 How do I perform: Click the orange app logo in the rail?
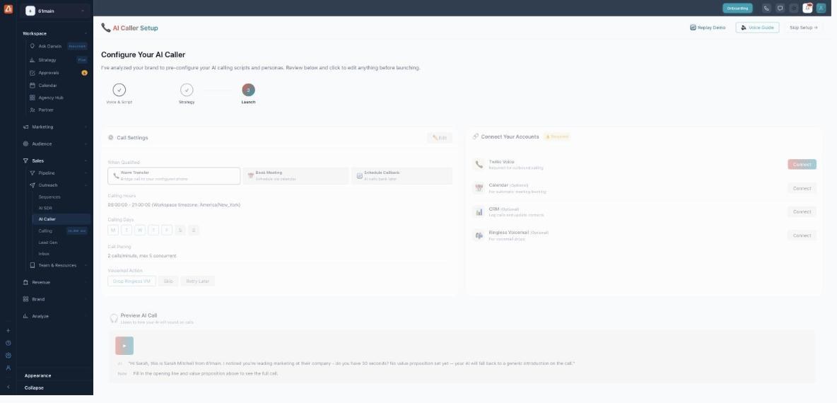point(8,8)
